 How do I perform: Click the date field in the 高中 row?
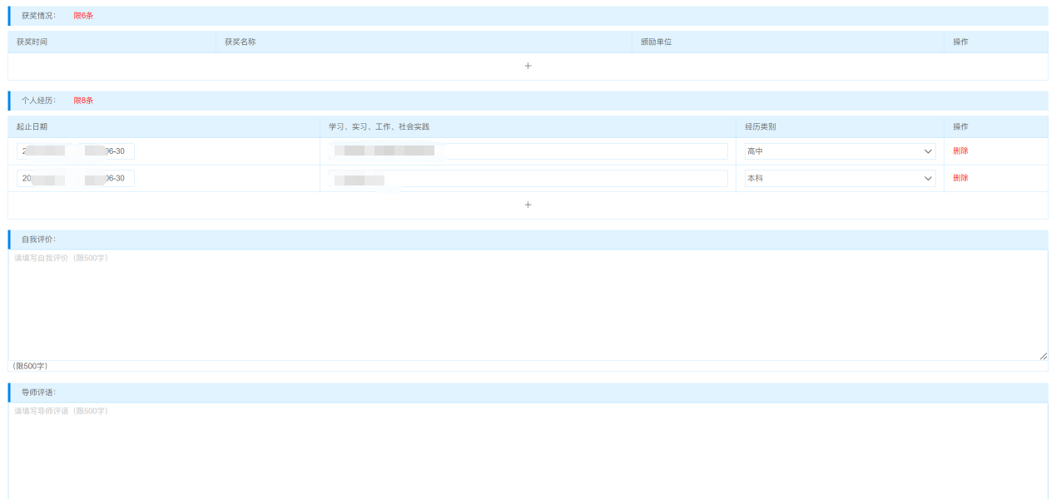click(75, 151)
